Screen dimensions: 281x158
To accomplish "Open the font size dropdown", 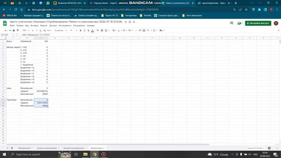I will (73, 30).
